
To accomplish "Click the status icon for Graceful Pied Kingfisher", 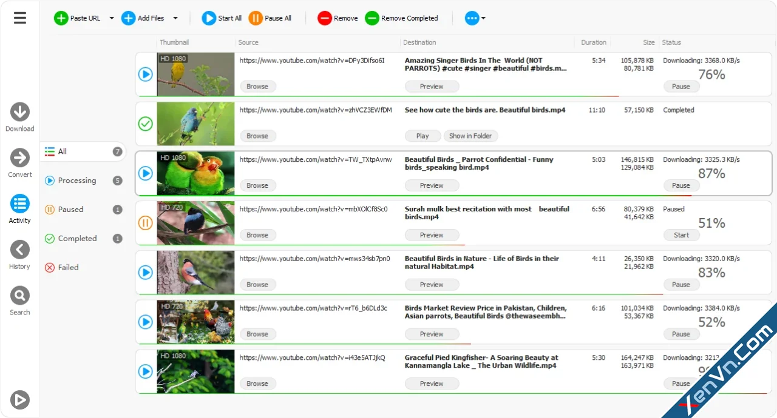I will click(146, 371).
